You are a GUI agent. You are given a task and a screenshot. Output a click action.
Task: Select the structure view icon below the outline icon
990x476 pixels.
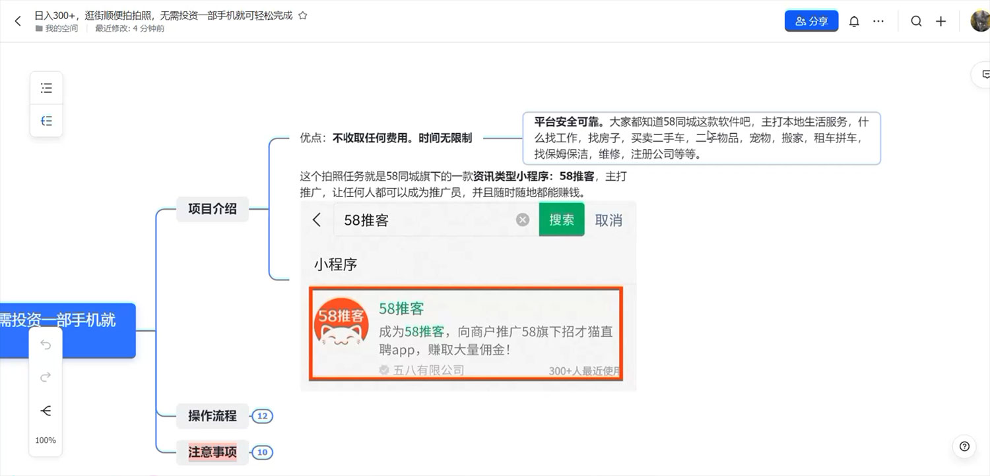click(x=46, y=121)
